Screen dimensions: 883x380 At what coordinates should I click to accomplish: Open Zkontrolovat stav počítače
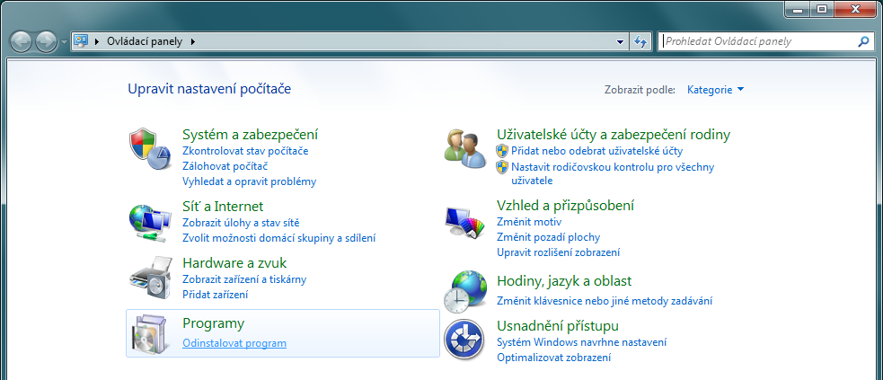point(245,151)
